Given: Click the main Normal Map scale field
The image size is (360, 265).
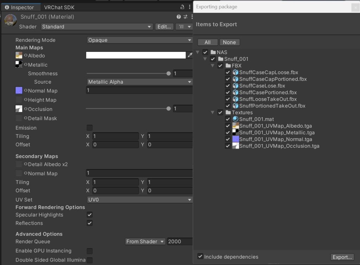Looking at the screenshot, I should click(x=139, y=90).
